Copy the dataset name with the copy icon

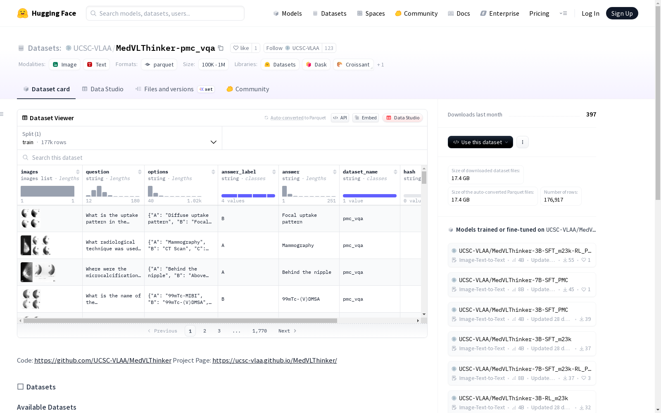[x=221, y=48]
